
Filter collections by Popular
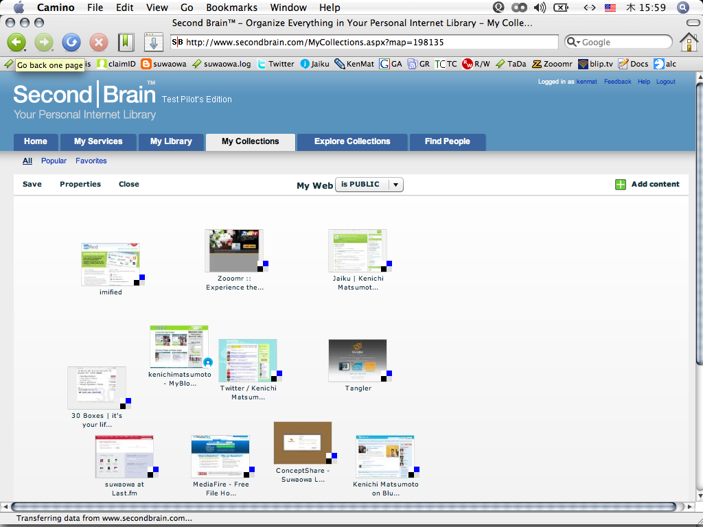pyautogui.click(x=54, y=161)
